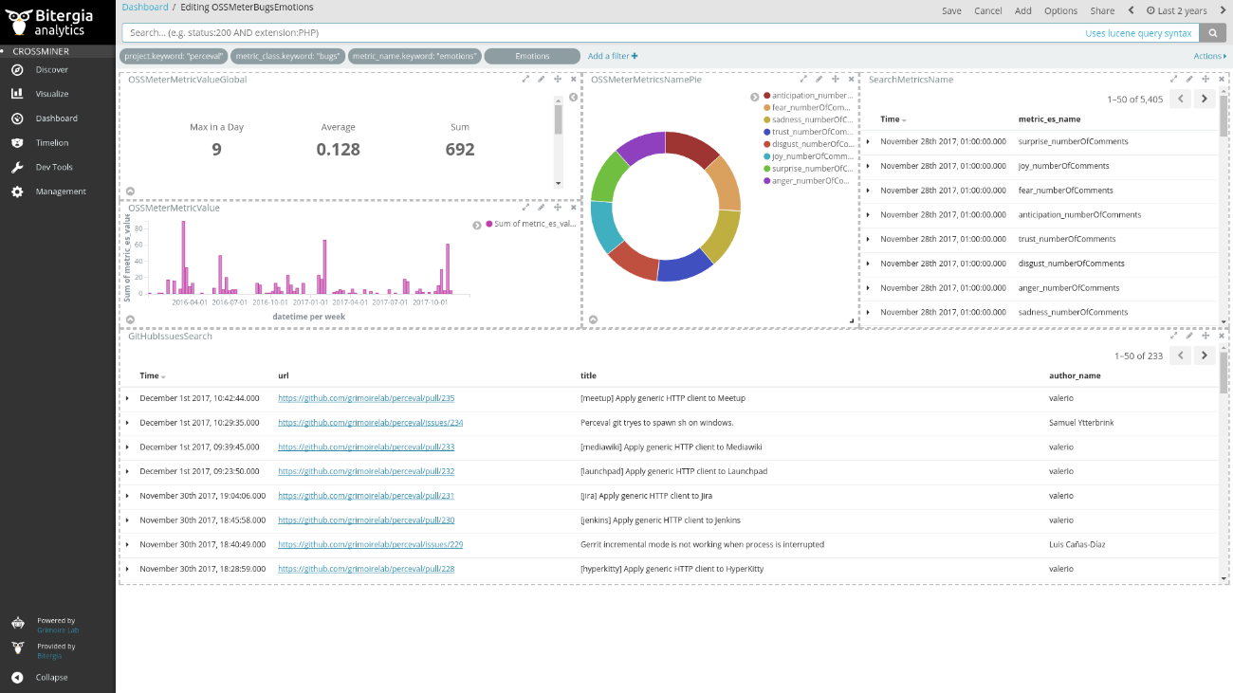This screenshot has height=693, width=1233.
Task: Go to Dashboard in the sidebar
Action: tap(57, 119)
